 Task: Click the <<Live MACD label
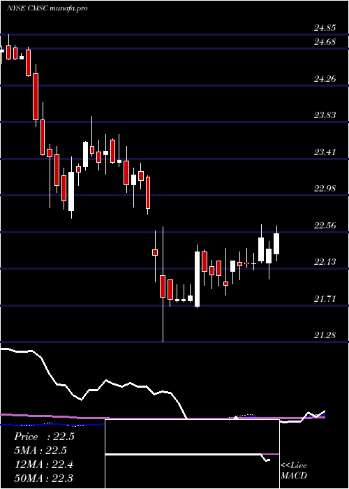[294, 471]
